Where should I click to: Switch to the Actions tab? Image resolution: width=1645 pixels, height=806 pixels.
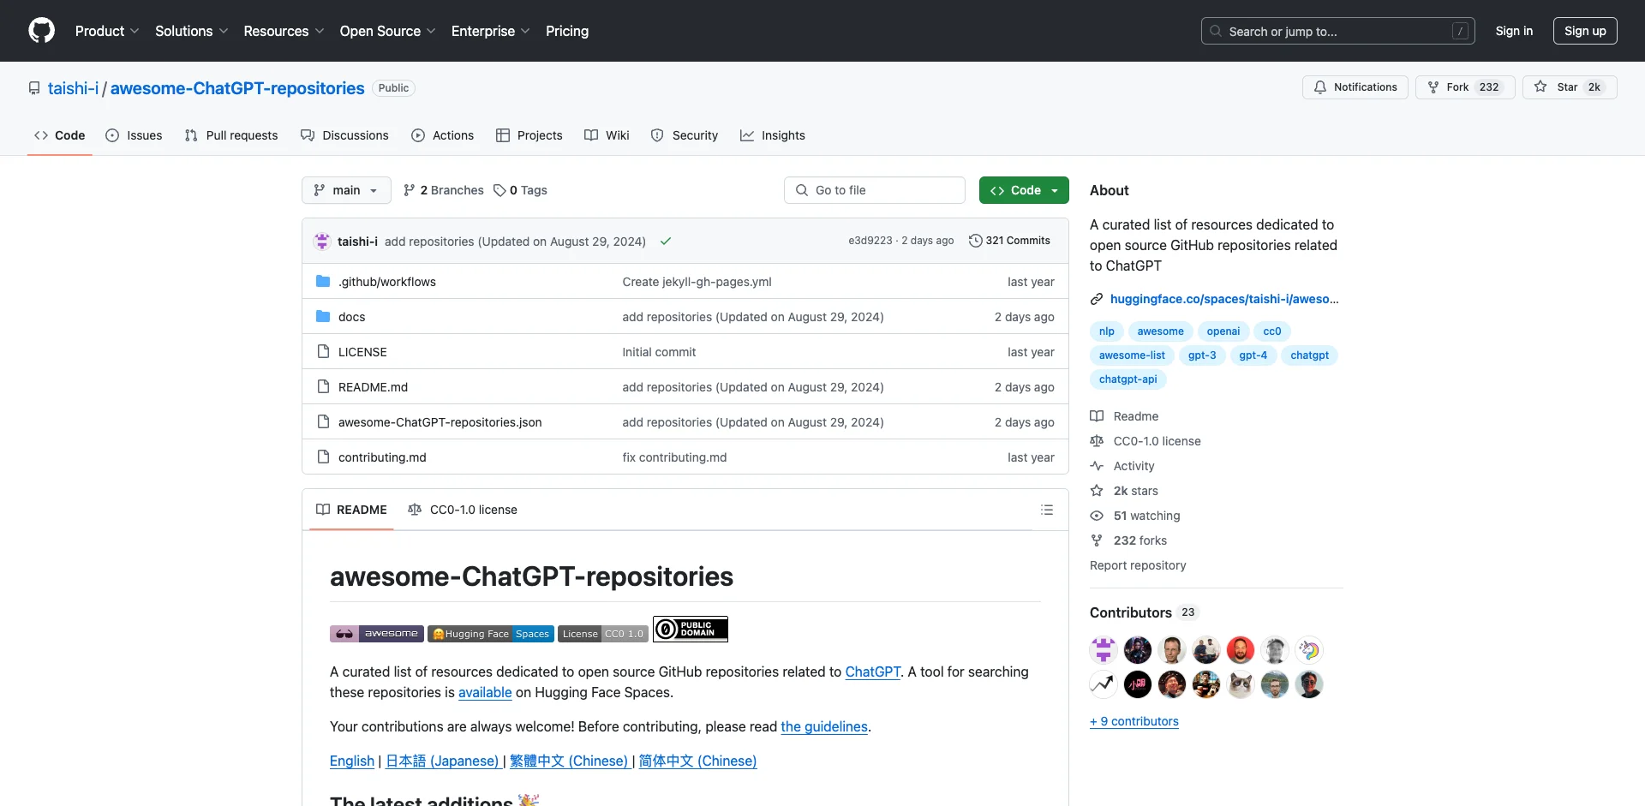[442, 135]
